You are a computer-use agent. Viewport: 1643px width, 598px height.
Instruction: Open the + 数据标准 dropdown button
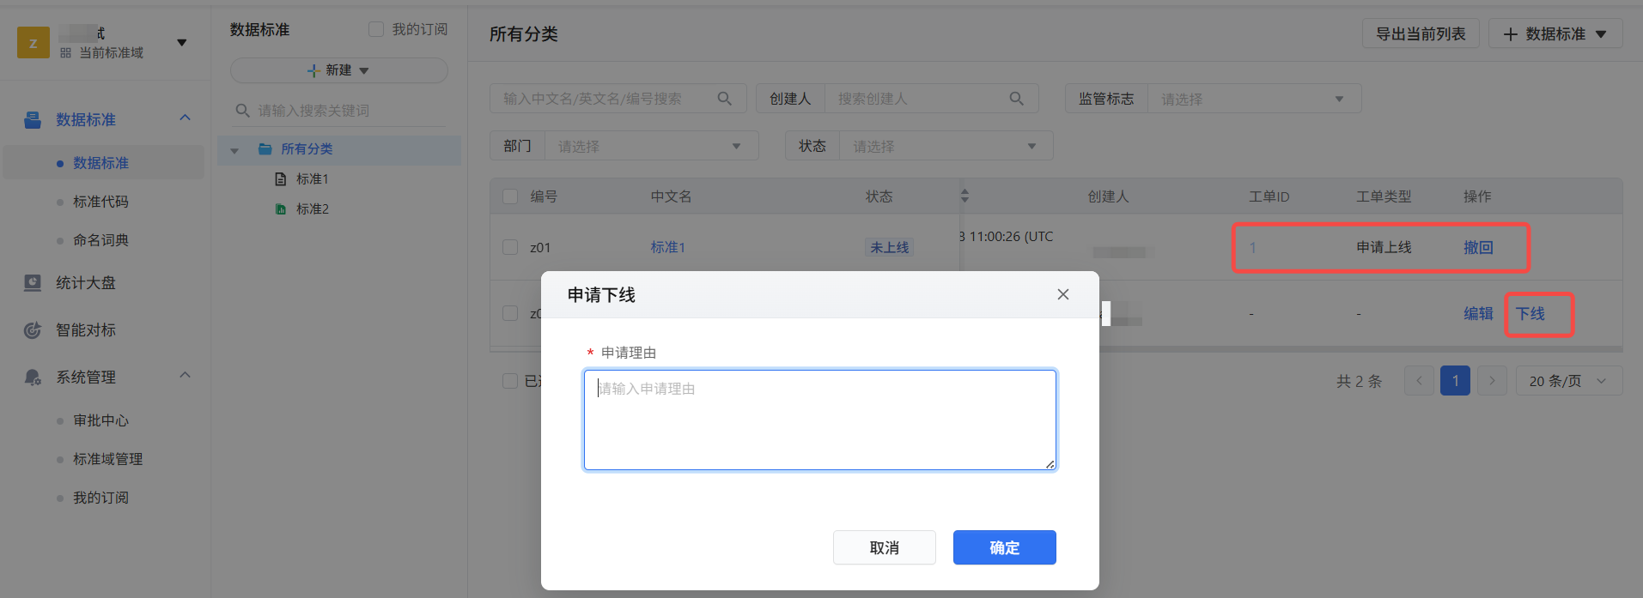(1555, 33)
